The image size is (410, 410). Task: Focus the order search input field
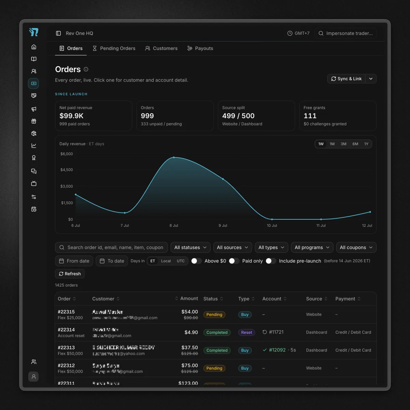pyautogui.click(x=111, y=247)
